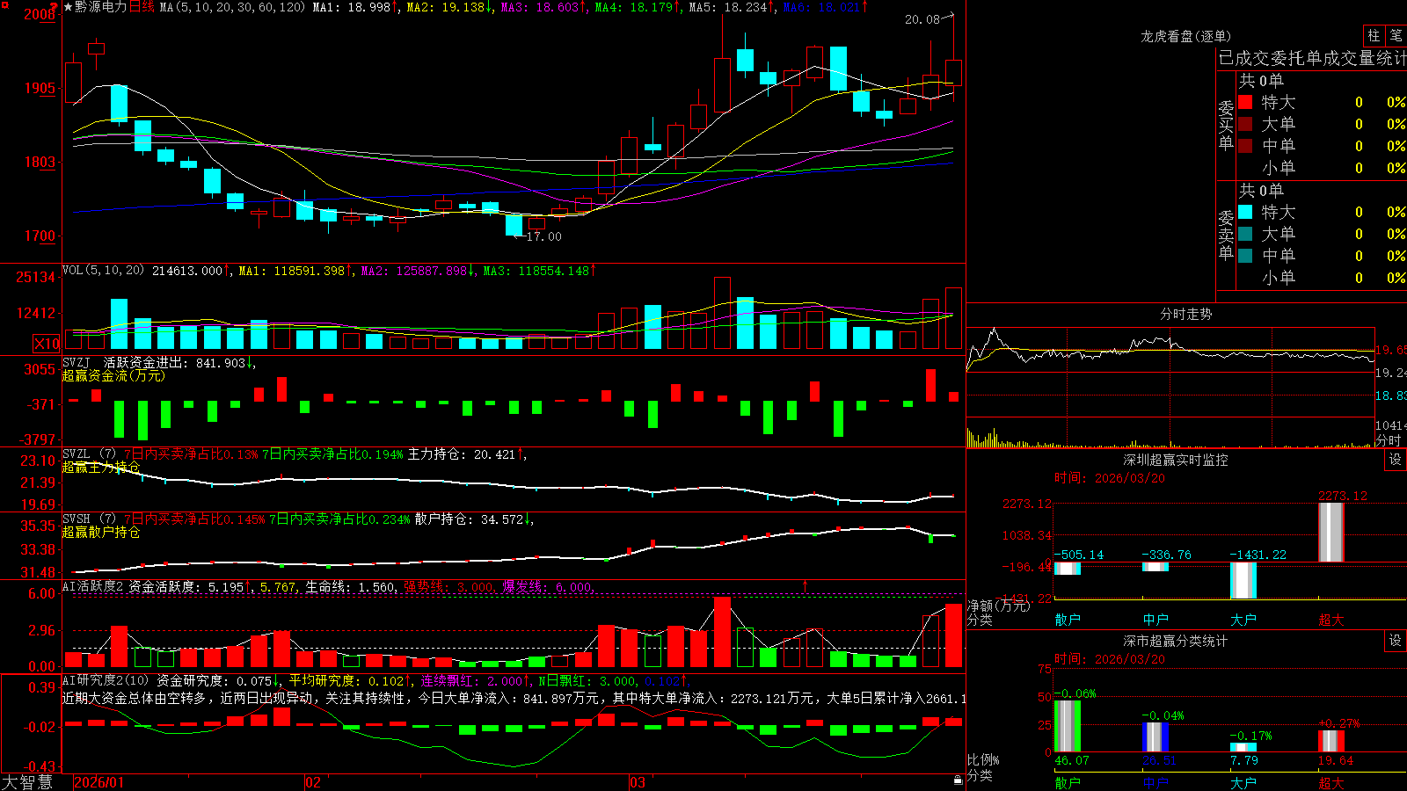Click the 散户持仓: 34.572 value
The image size is (1407, 791).
click(x=470, y=519)
